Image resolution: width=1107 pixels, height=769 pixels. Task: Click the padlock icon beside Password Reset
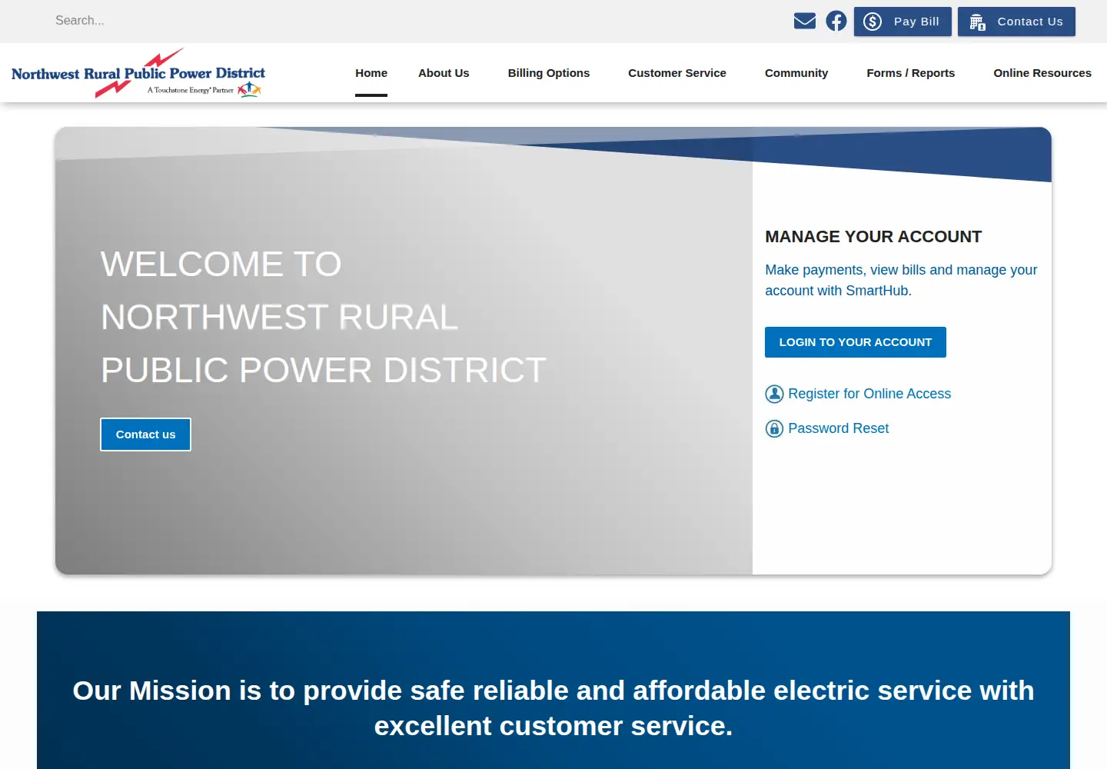click(774, 428)
